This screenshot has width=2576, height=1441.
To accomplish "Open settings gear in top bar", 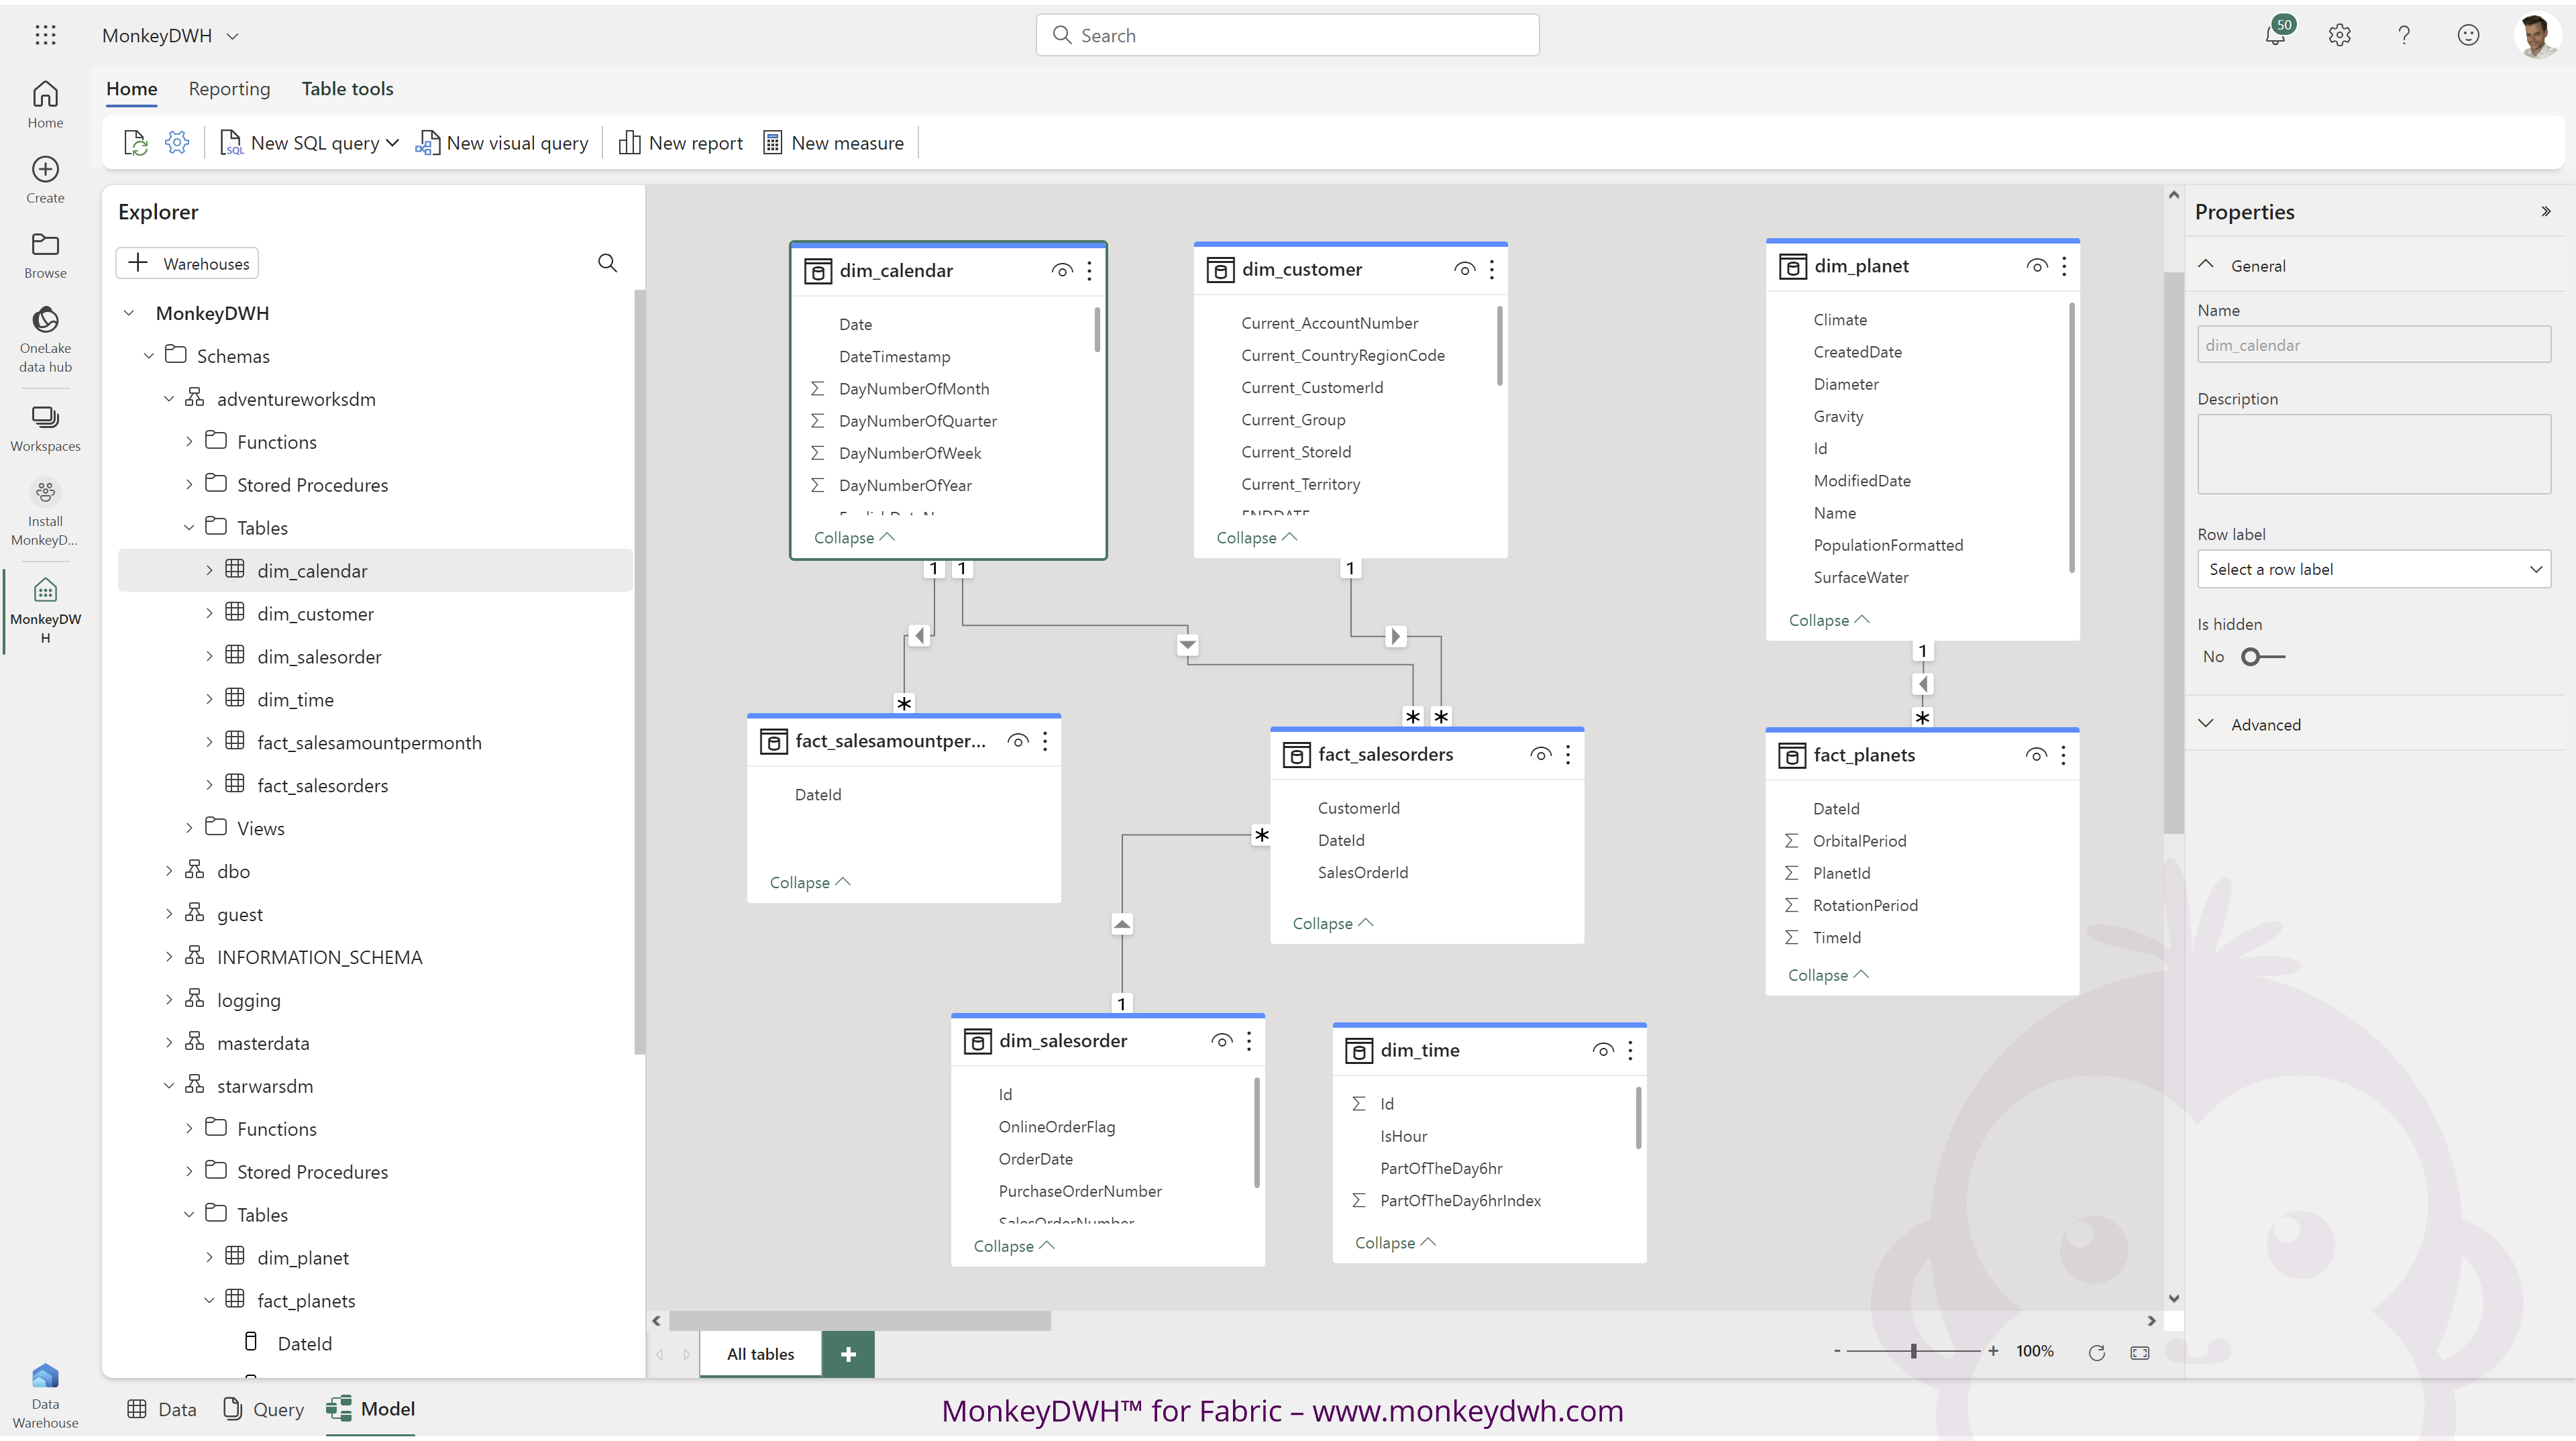I will pos(2339,35).
